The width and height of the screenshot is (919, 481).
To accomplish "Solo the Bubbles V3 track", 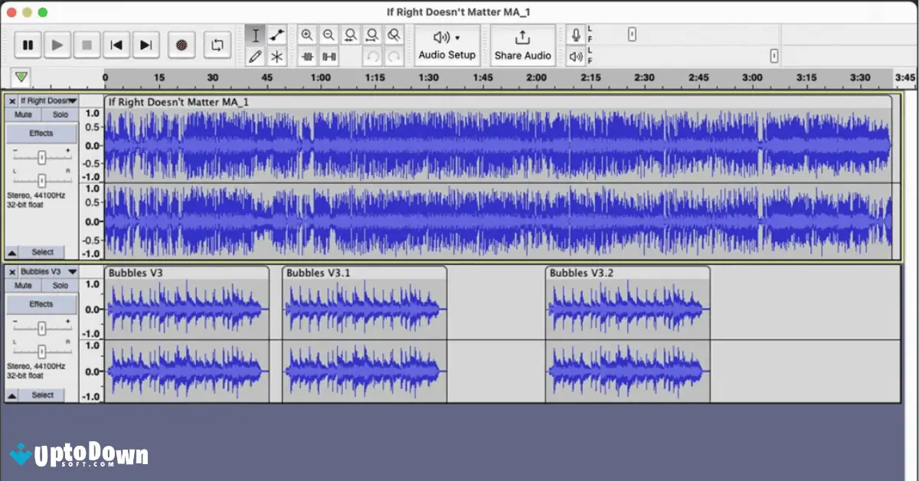I will (x=59, y=285).
